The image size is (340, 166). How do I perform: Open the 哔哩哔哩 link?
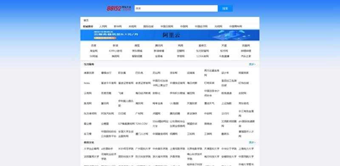click(246, 51)
